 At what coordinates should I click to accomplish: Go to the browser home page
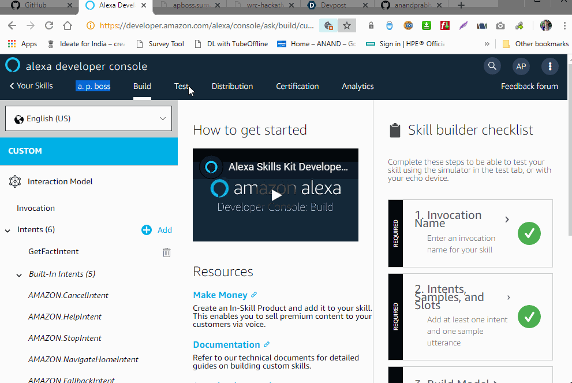68,25
